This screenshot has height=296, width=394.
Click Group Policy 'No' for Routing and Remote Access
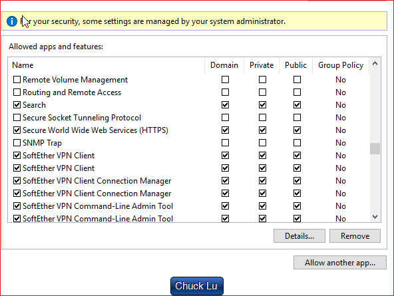341,92
